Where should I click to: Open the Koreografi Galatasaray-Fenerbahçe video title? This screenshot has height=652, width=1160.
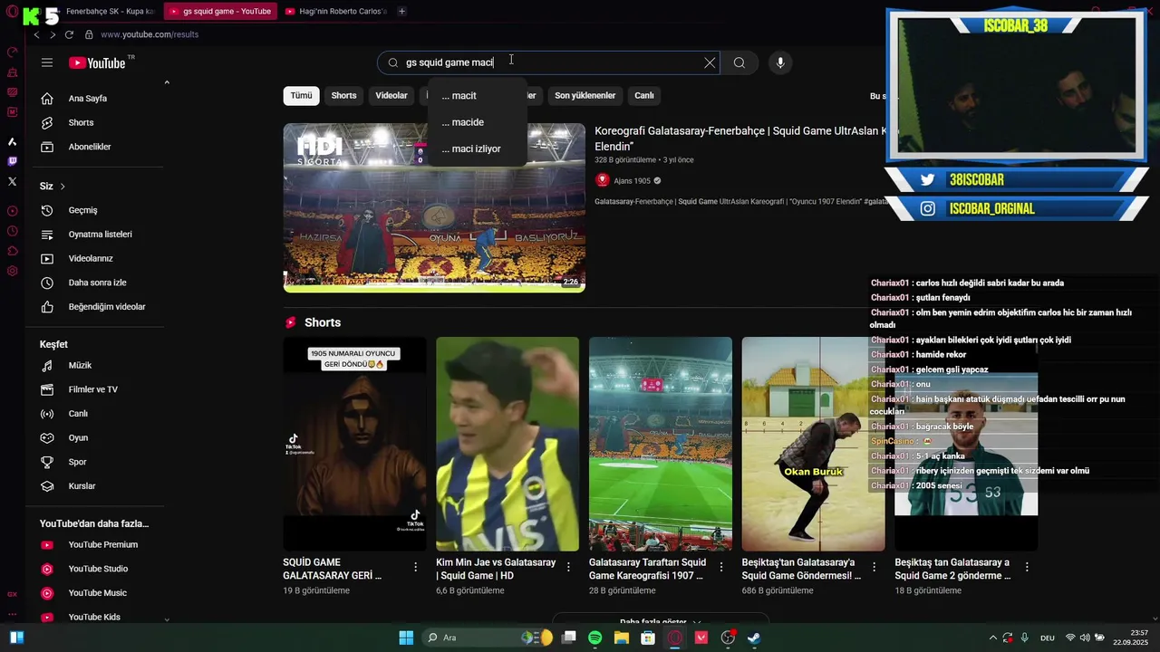point(739,139)
